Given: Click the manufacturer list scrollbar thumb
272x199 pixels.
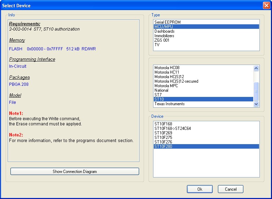Looking at the screenshot, I should pos(256,91).
